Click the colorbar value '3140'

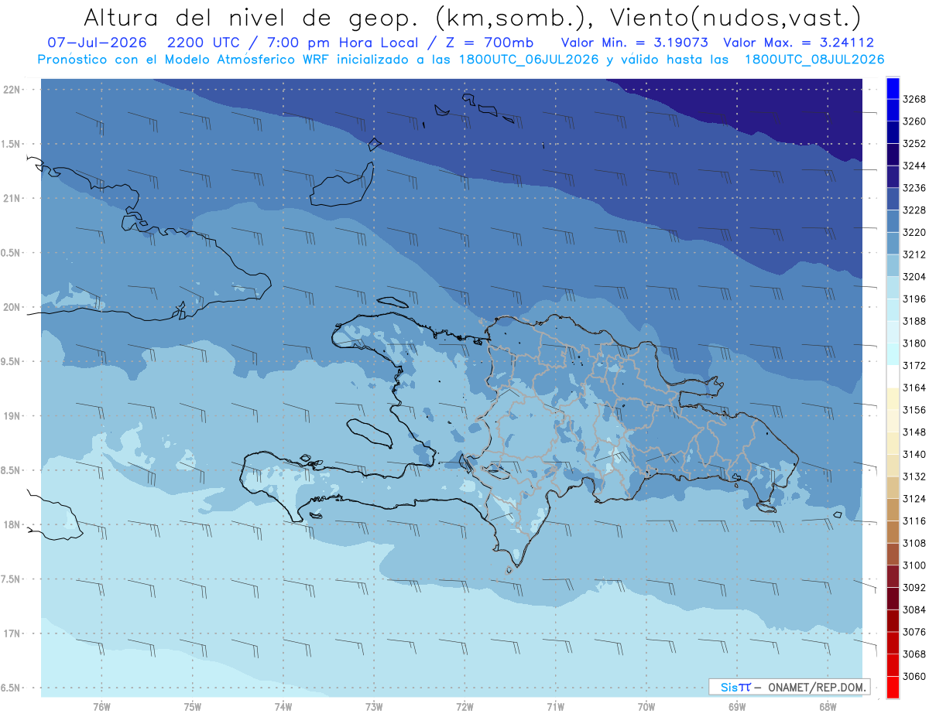coord(914,454)
